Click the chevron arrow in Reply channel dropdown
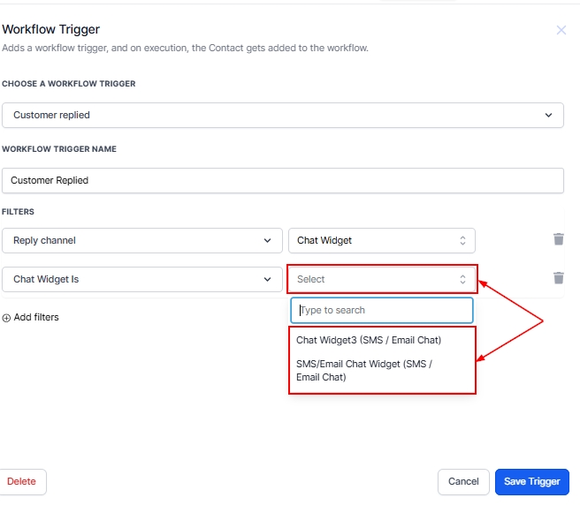Image resolution: width=580 pixels, height=505 pixels. tap(268, 240)
